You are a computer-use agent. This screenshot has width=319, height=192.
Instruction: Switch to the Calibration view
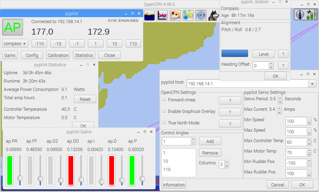(x=58, y=55)
